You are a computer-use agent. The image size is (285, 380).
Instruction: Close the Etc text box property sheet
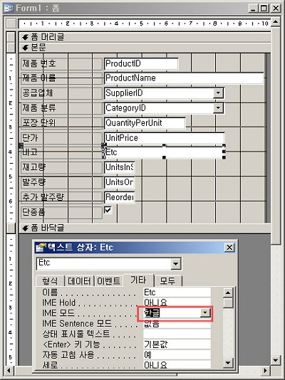(229, 248)
